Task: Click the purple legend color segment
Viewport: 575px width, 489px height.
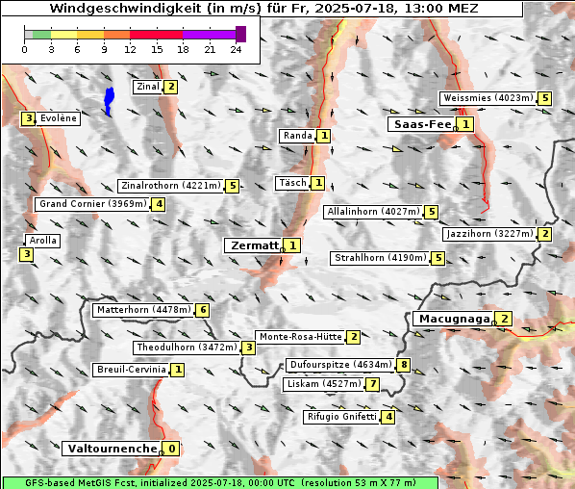Action: point(209,35)
